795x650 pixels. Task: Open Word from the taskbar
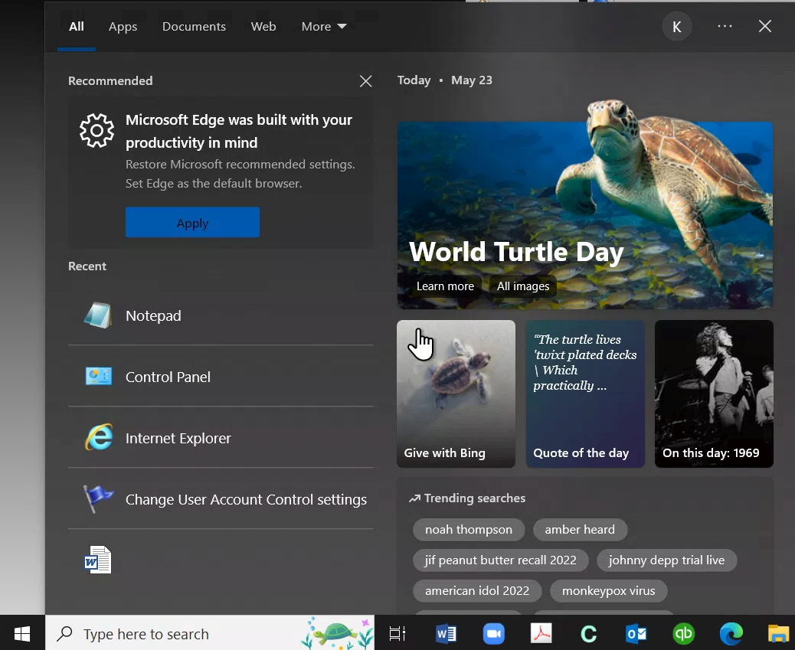(446, 633)
